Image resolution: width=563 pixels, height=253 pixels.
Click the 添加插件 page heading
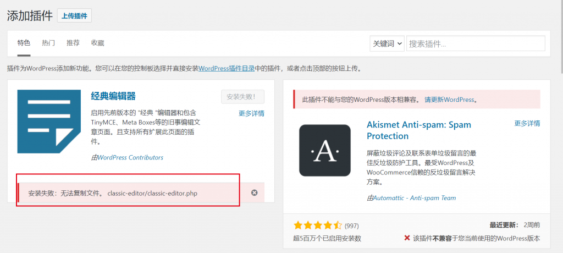click(30, 16)
